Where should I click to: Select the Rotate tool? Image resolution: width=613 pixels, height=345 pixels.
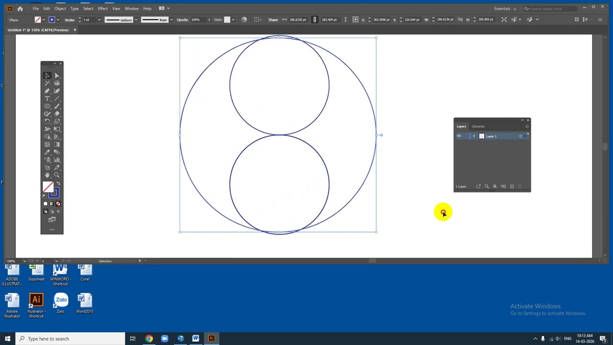[47, 122]
